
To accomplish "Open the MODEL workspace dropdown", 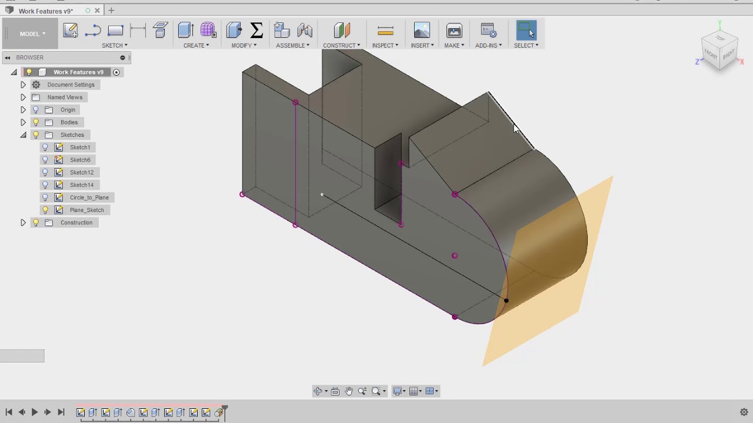I will 32,33.
